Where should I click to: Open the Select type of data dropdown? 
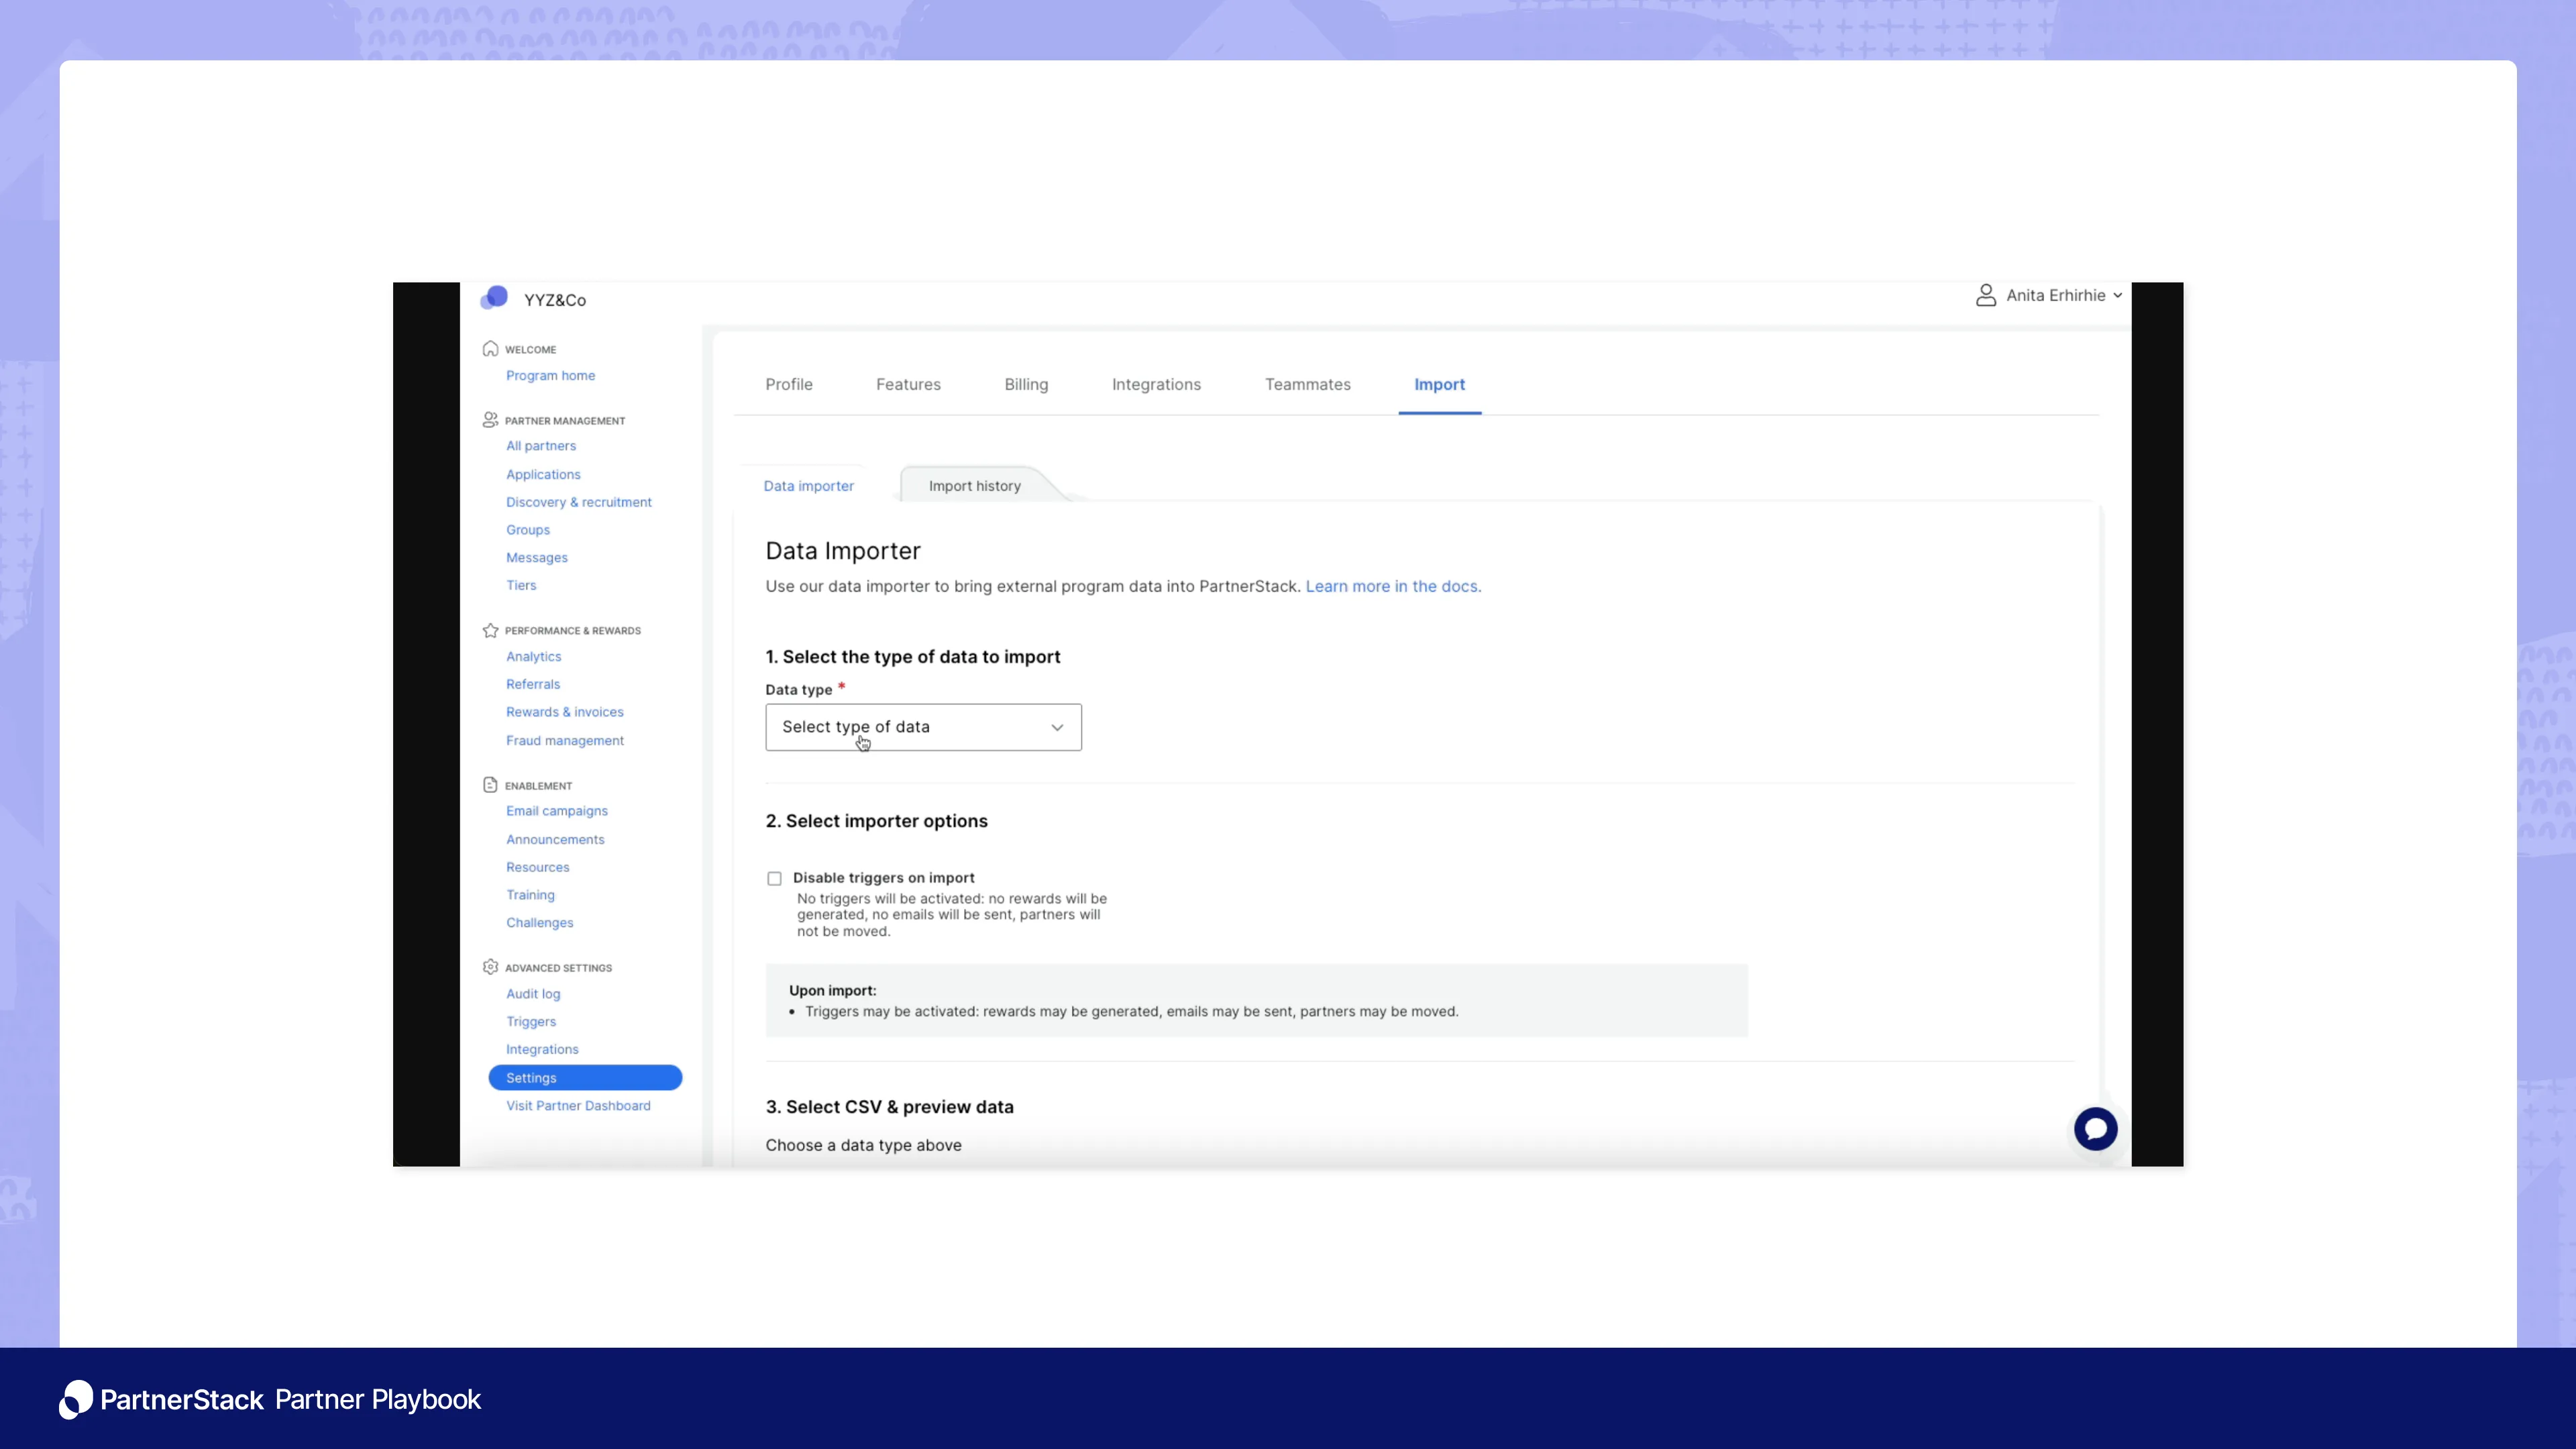pos(922,727)
